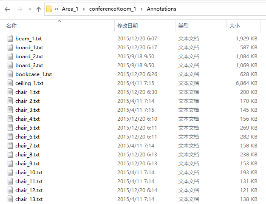This screenshot has width=266, height=204.
Task: Select file name bookcase_1.txt
Action: pos(34,74)
